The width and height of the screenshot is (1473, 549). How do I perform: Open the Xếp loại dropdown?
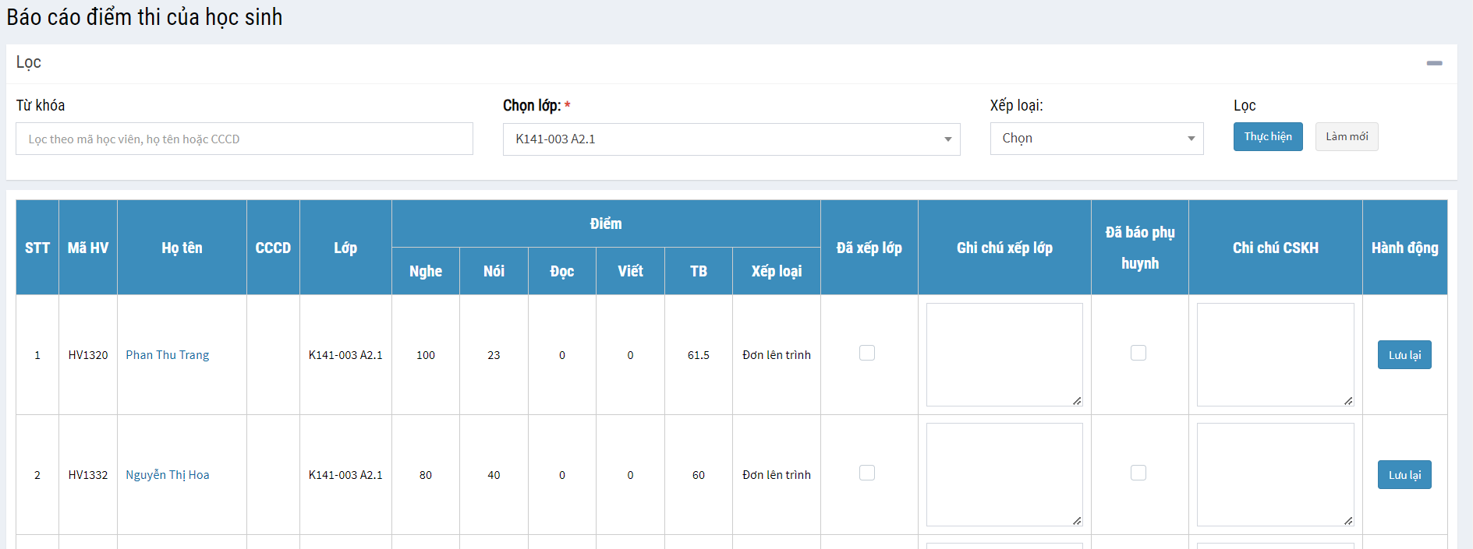coord(1096,139)
